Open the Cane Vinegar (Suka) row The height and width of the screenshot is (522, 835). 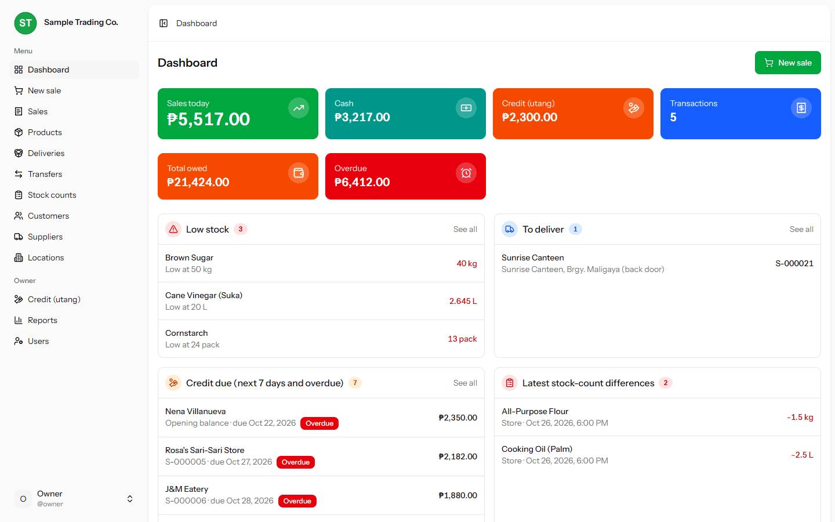321,301
